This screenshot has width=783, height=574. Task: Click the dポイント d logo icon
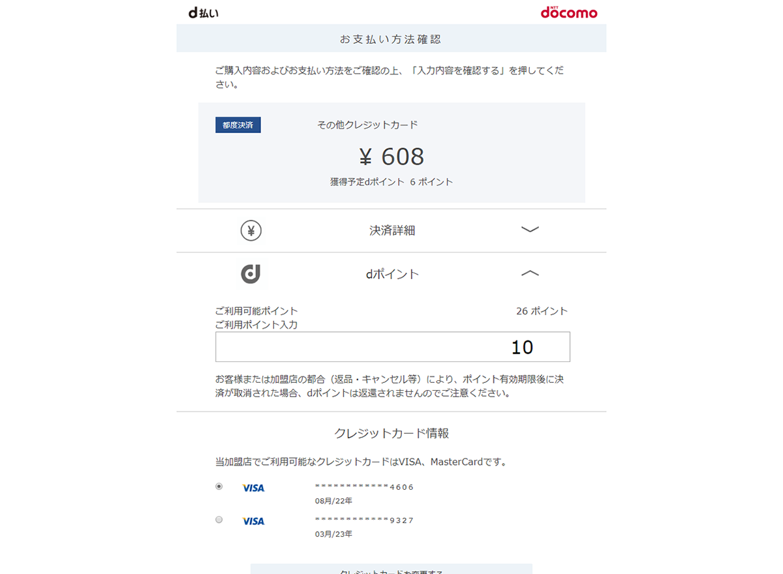[251, 274]
